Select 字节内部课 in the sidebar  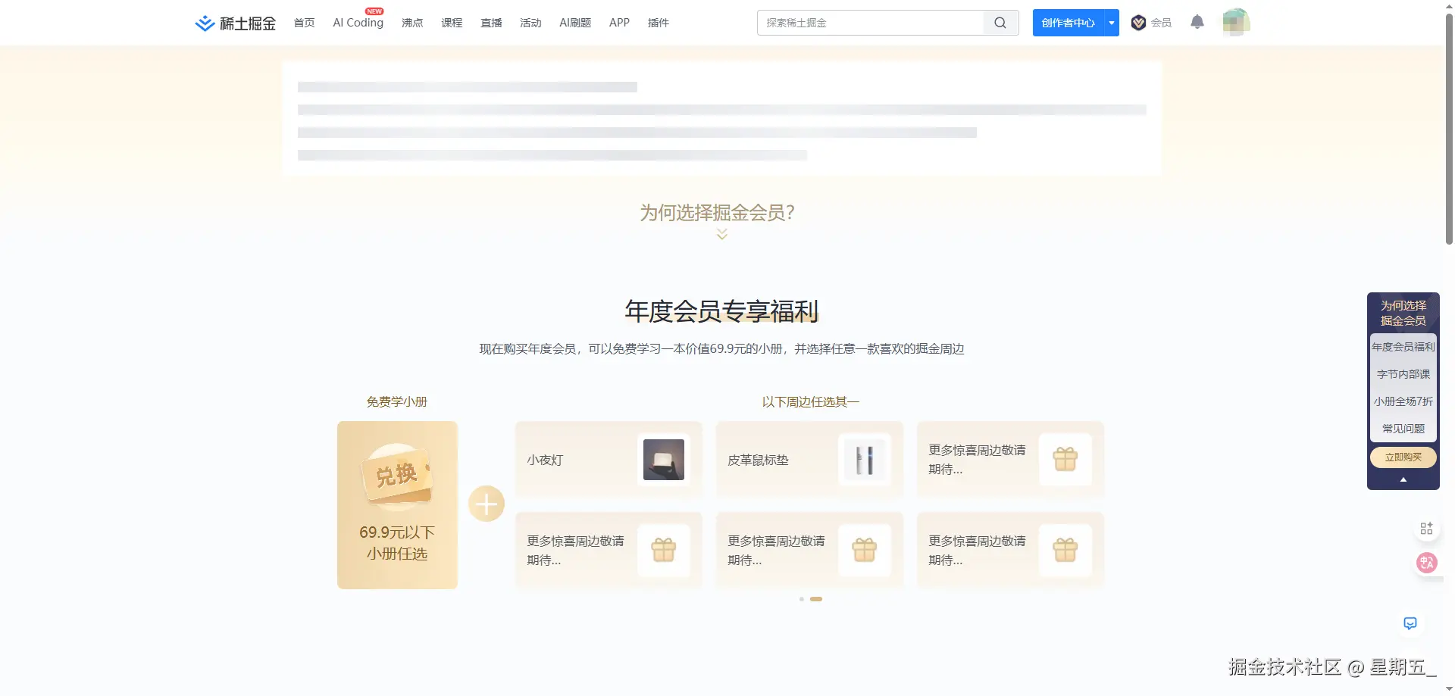tap(1403, 373)
